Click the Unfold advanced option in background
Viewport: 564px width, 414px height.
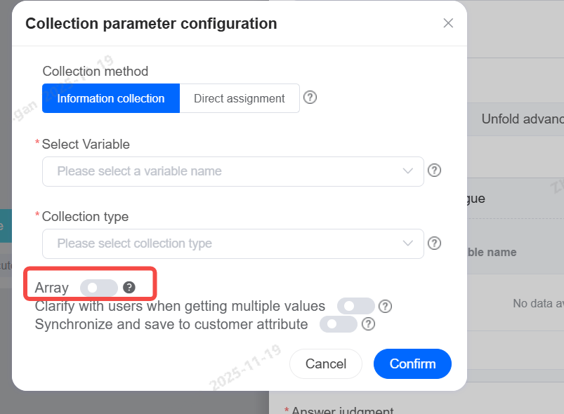pos(522,119)
